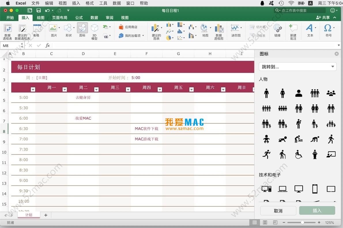The height and width of the screenshot is (228, 343).
Task: Click the 共享 (Share) button
Action: tap(323, 17)
